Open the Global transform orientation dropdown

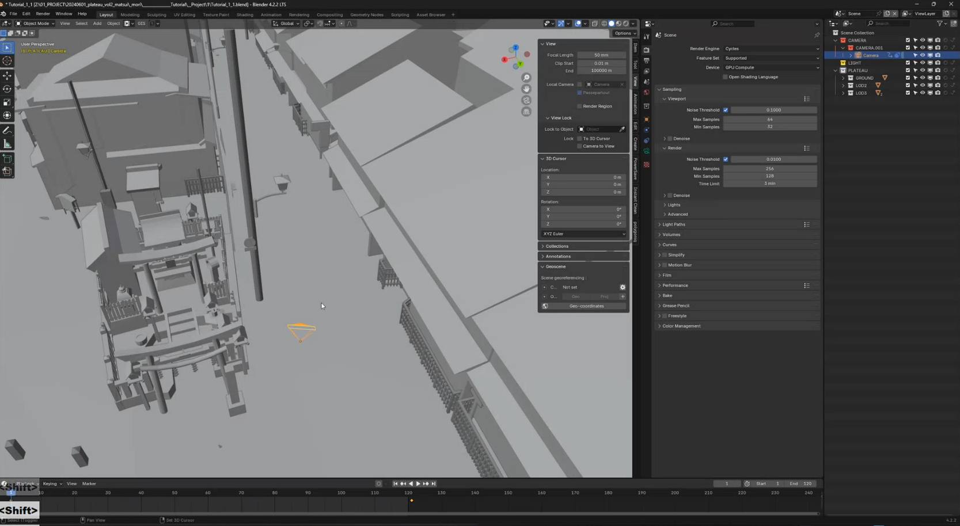click(x=286, y=24)
